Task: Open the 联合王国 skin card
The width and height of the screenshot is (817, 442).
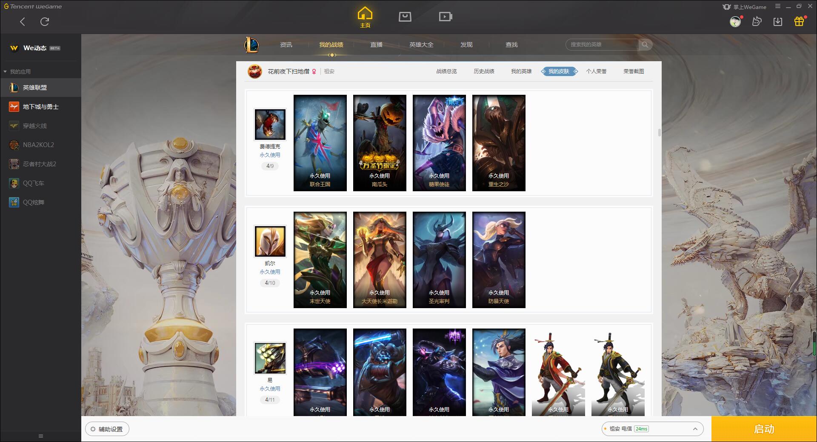Action: click(320, 143)
